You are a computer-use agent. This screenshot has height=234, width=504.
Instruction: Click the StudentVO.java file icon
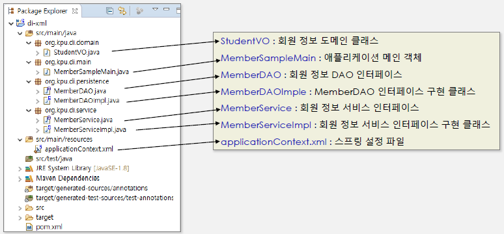point(47,52)
